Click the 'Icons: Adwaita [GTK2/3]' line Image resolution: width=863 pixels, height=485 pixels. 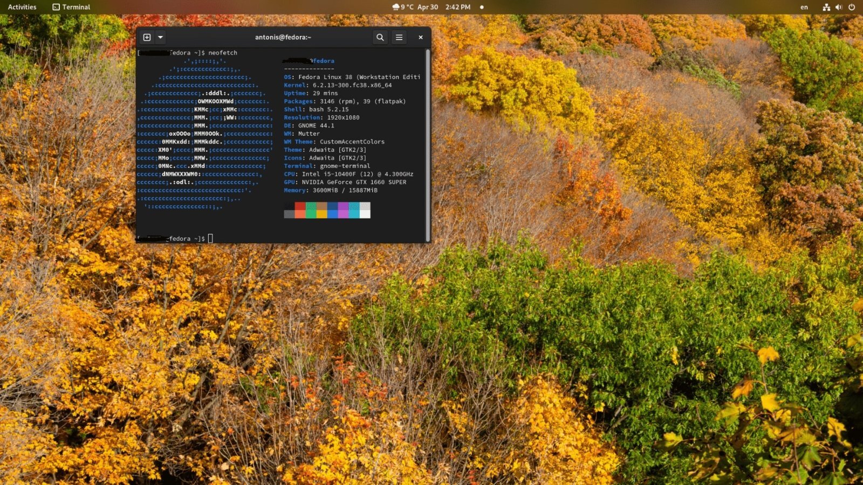point(325,158)
